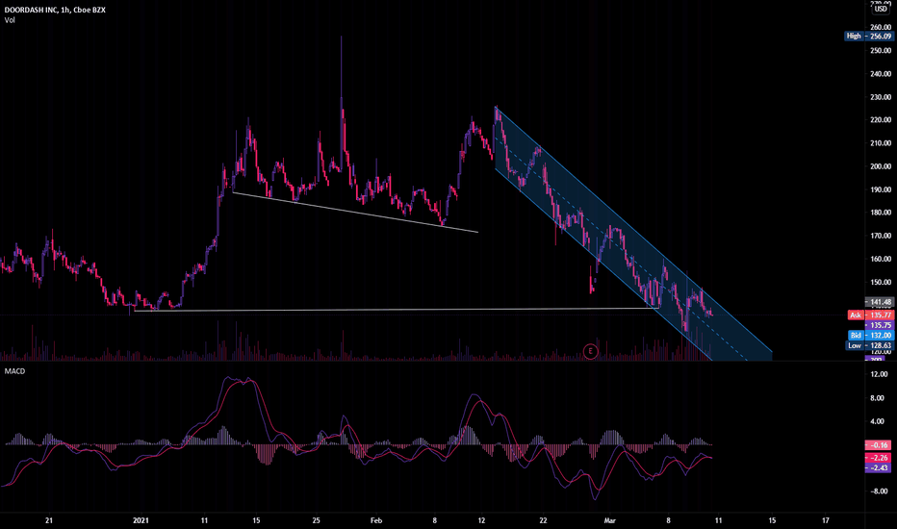Open the USD currency selector

click(881, 10)
